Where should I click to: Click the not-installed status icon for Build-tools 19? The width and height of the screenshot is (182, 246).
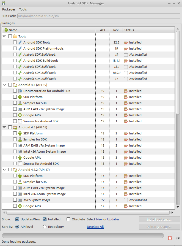(x=126, y=55)
